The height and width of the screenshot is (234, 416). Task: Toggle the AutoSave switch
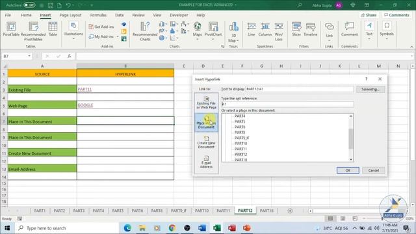coord(29,5)
